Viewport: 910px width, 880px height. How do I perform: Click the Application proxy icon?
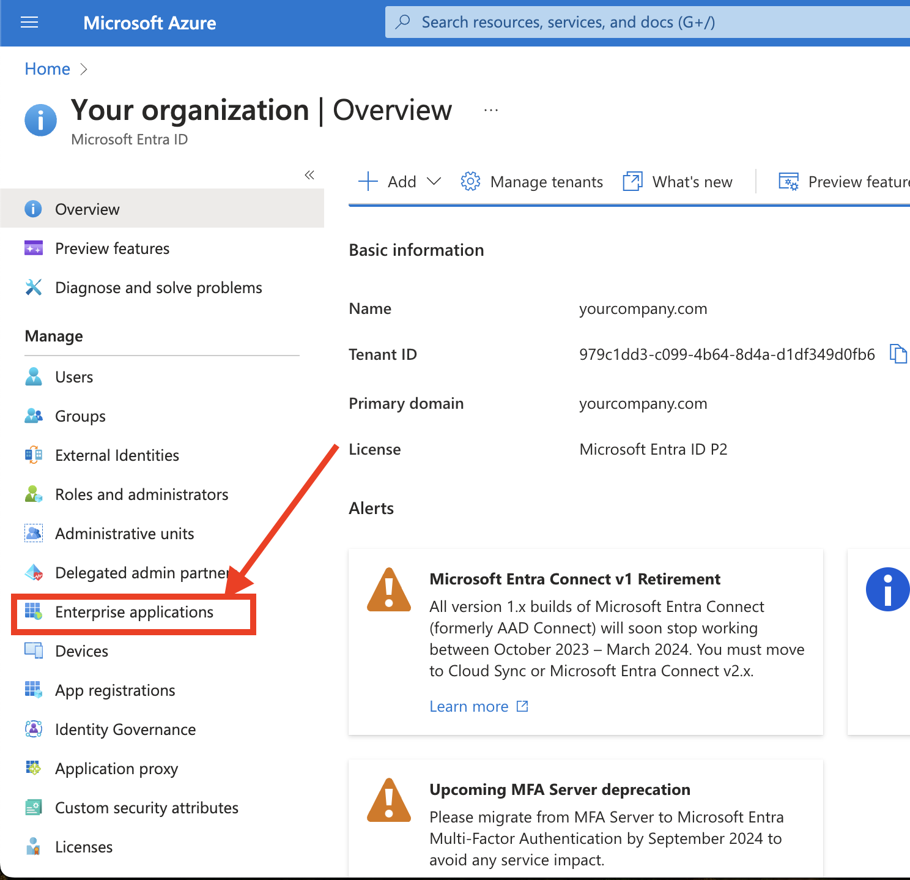34,768
